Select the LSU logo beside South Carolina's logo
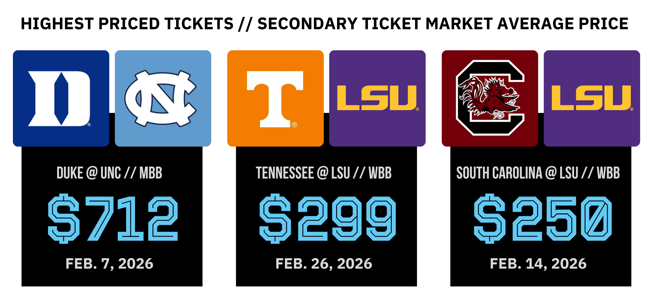The height and width of the screenshot is (306, 653). (591, 98)
